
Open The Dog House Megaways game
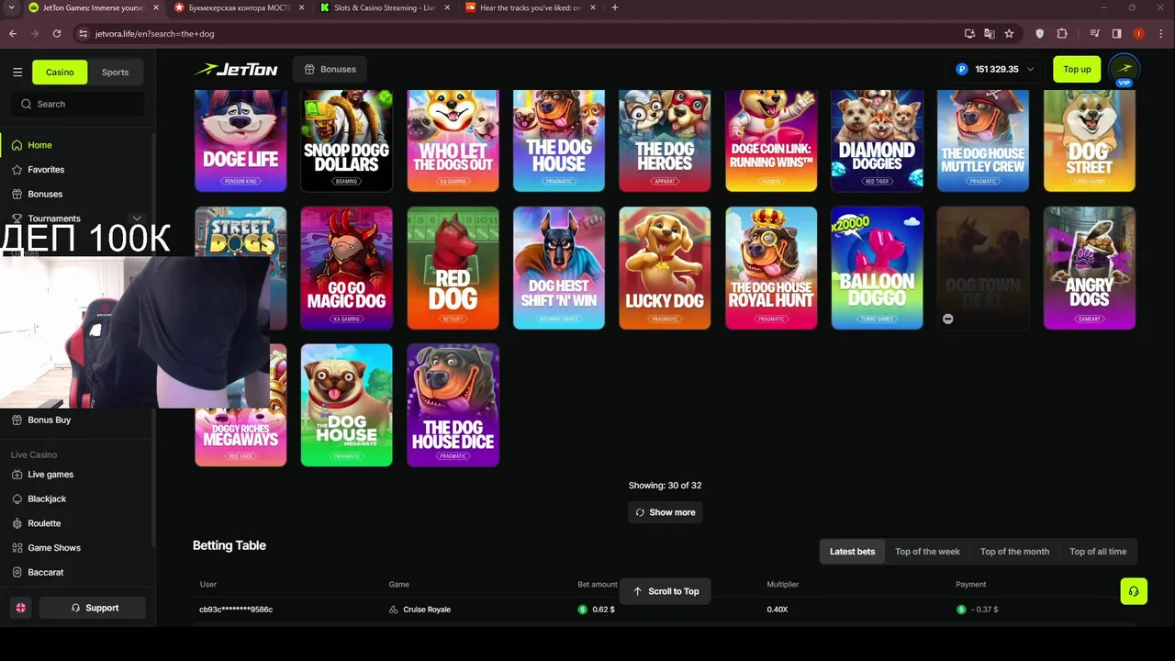[x=347, y=405]
